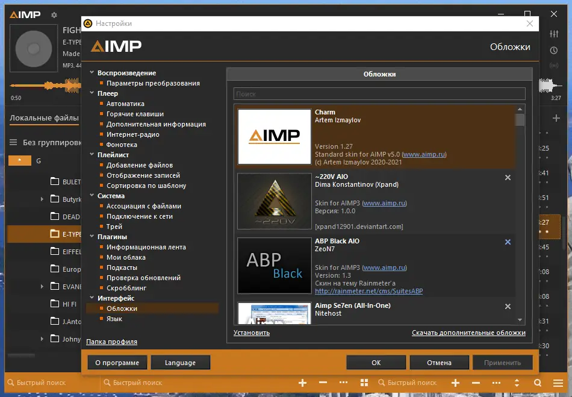Collapse the Воспроизведение tree section
The height and width of the screenshot is (397, 572).
coord(92,72)
